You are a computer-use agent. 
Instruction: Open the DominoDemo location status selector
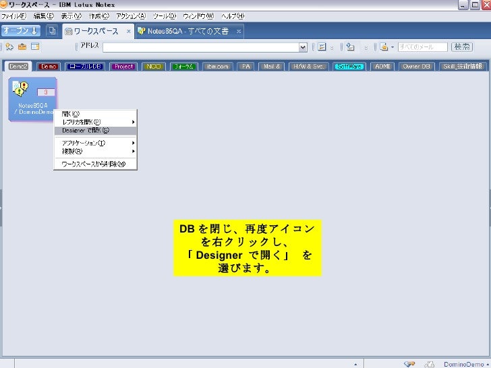click(465, 364)
